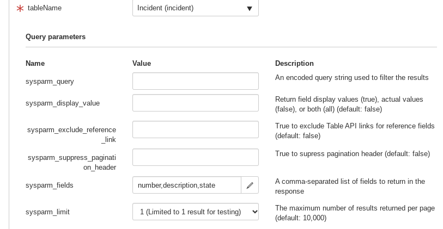Select the sysparm_exclude_reference_link value field
The image size is (443, 229).
pyautogui.click(x=195, y=129)
